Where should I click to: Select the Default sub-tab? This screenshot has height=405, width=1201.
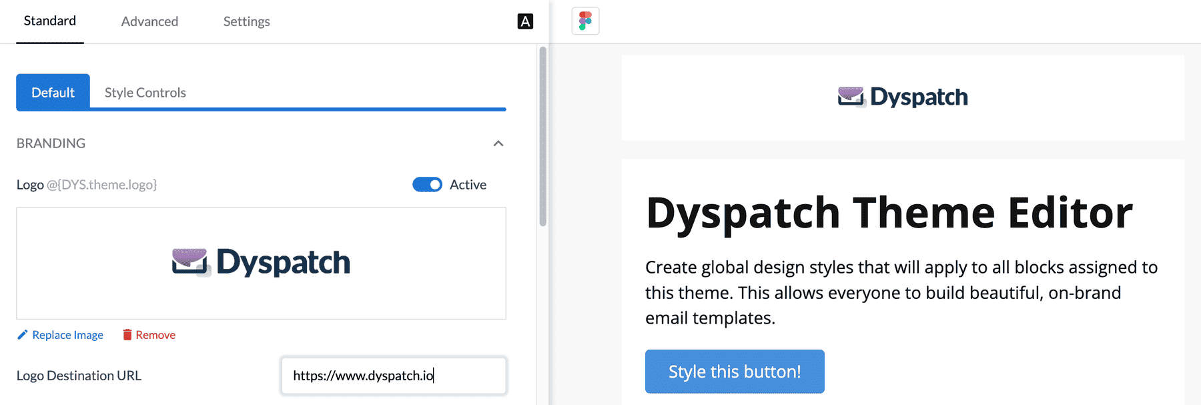click(x=53, y=92)
